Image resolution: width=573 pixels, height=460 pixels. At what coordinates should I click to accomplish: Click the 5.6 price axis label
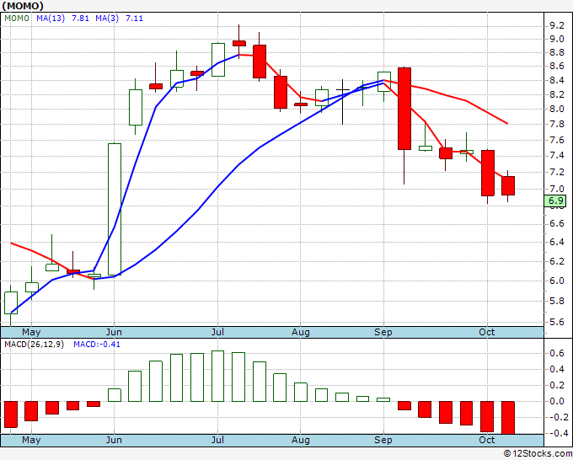point(557,323)
